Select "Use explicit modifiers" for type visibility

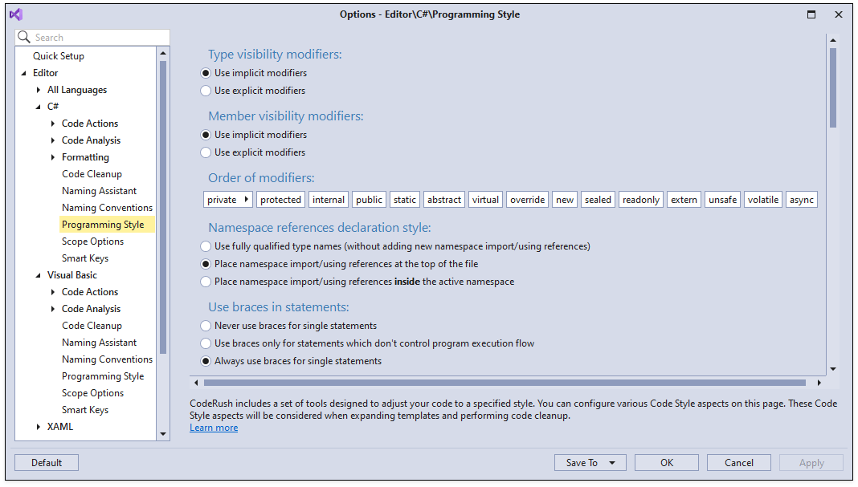[206, 90]
